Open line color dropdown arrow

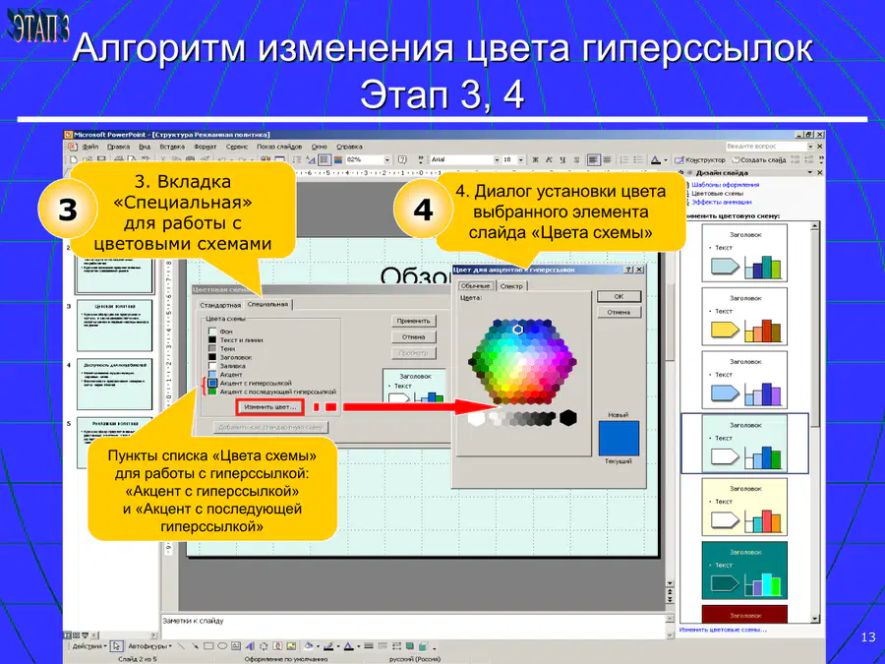[337, 646]
